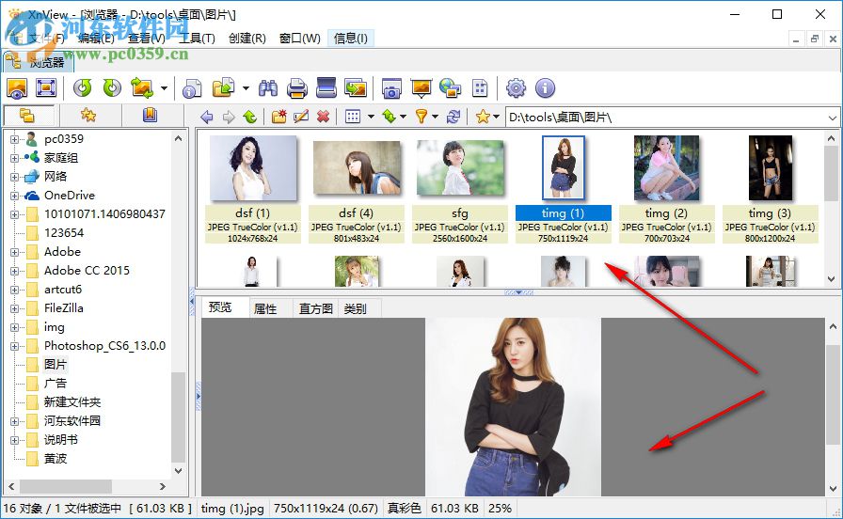
Task: Select the 预览 preview tab
Action: tap(220, 307)
